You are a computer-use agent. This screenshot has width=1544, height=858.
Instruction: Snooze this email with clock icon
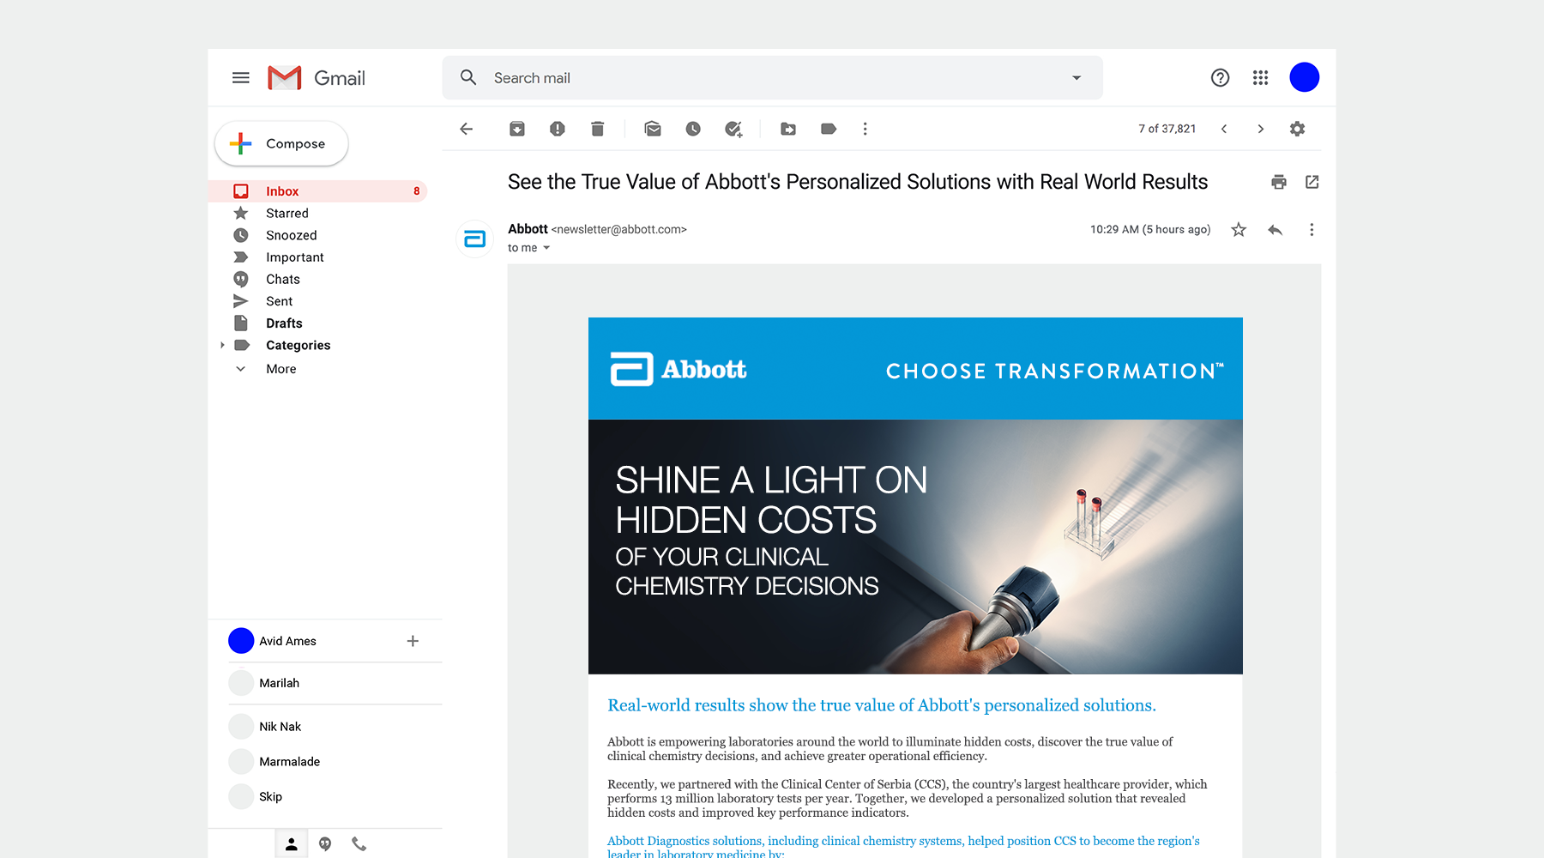tap(693, 129)
